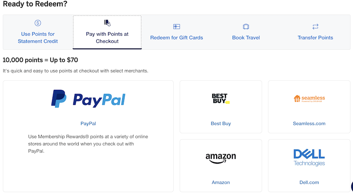The width and height of the screenshot is (353, 195).
Task: Click the Dell Technologies logo
Action: click(309, 157)
